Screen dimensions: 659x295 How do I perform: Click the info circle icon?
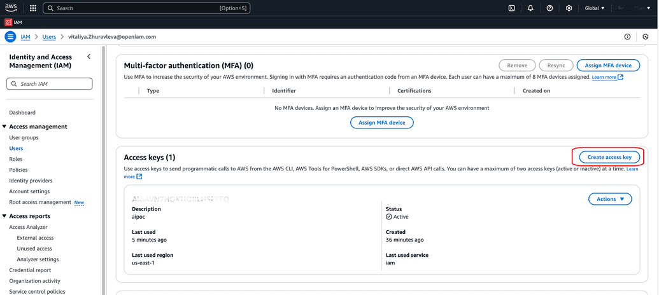627,37
